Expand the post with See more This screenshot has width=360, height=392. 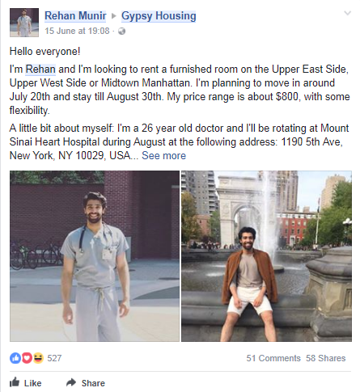click(163, 156)
